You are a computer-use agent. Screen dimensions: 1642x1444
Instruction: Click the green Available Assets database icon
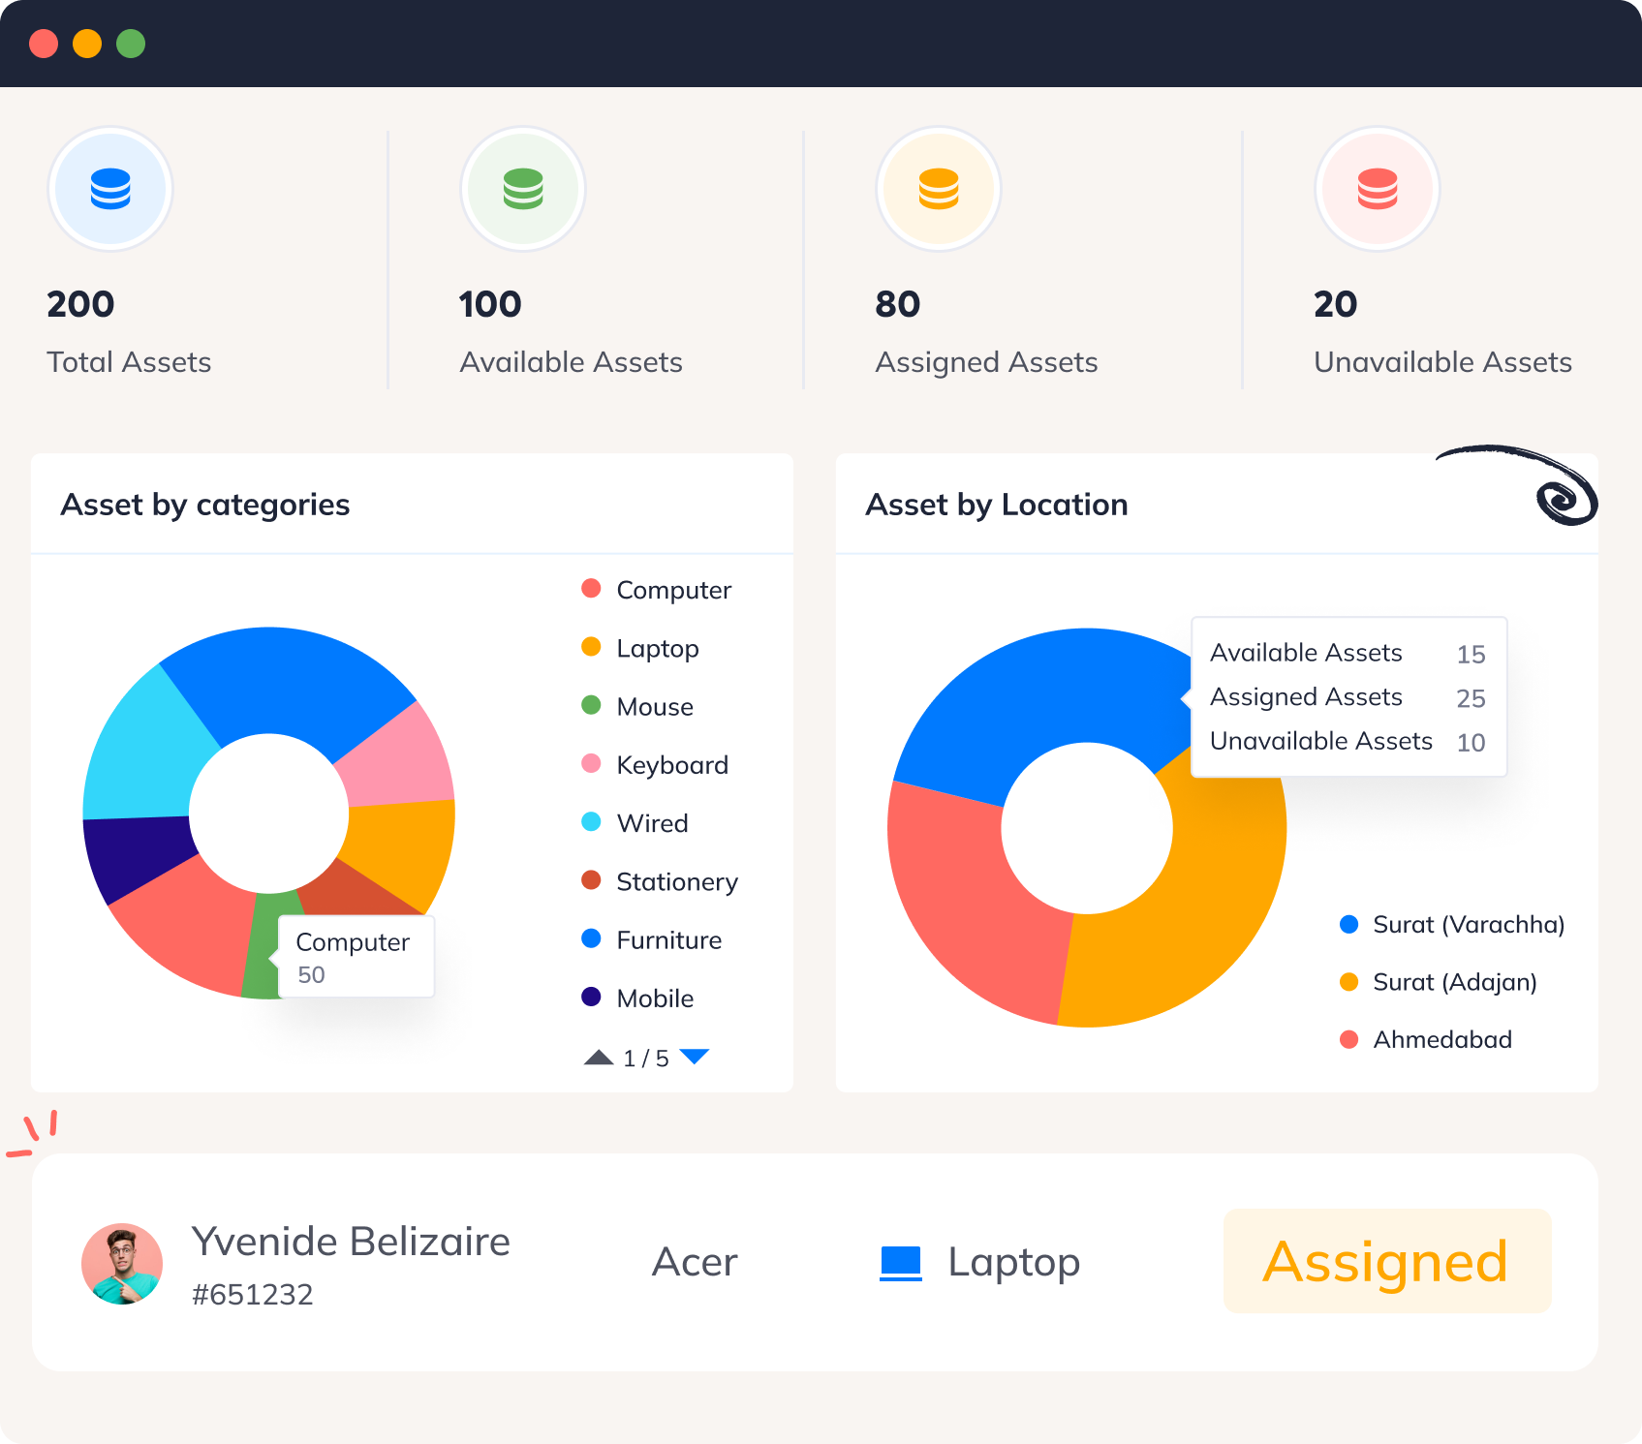pyautogui.click(x=522, y=189)
